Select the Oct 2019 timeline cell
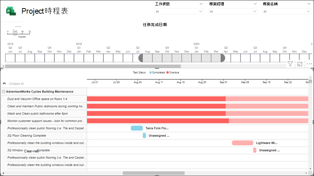The height and width of the screenshot is (176, 314). pyautogui.click(x=167, y=58)
